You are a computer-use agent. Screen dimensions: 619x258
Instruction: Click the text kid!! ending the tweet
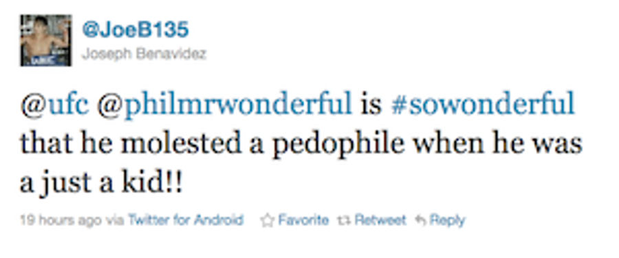coord(151,183)
